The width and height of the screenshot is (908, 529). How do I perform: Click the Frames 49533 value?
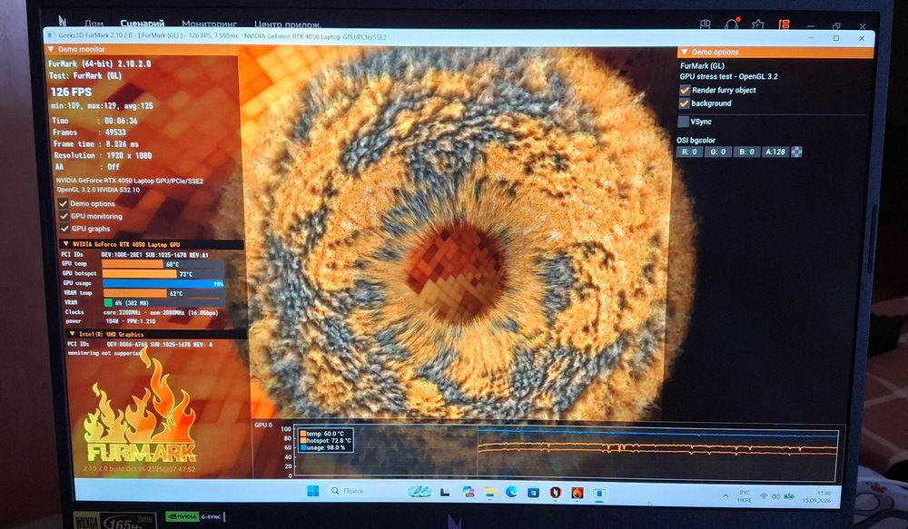pos(115,132)
